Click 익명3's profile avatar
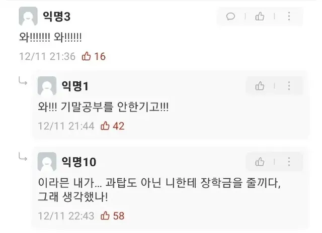 coord(28,16)
